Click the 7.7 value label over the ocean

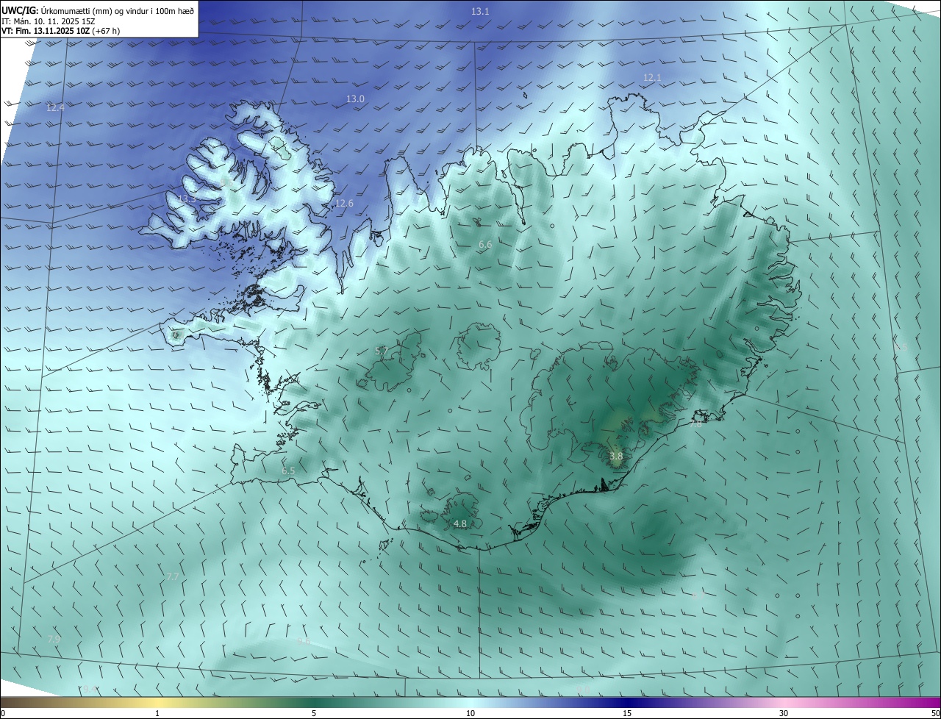[173, 576]
